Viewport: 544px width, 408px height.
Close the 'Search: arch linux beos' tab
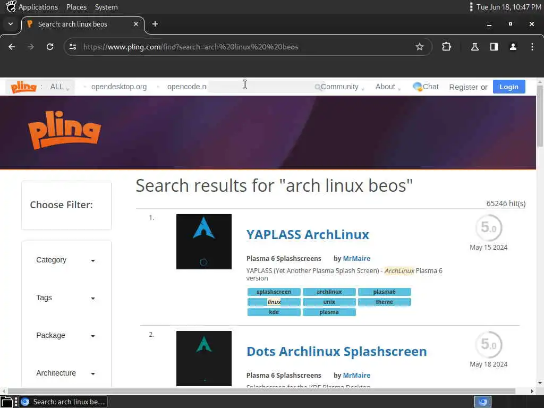pyautogui.click(x=136, y=24)
